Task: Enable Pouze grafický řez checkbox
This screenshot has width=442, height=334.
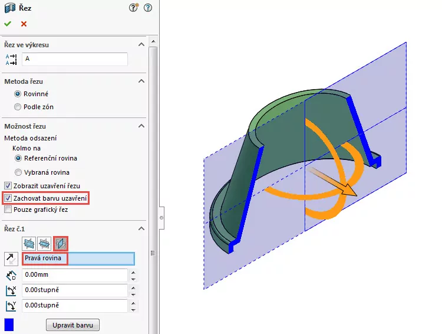Action: [8, 209]
